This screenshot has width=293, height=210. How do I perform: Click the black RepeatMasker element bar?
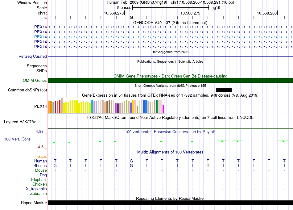(x=170, y=203)
